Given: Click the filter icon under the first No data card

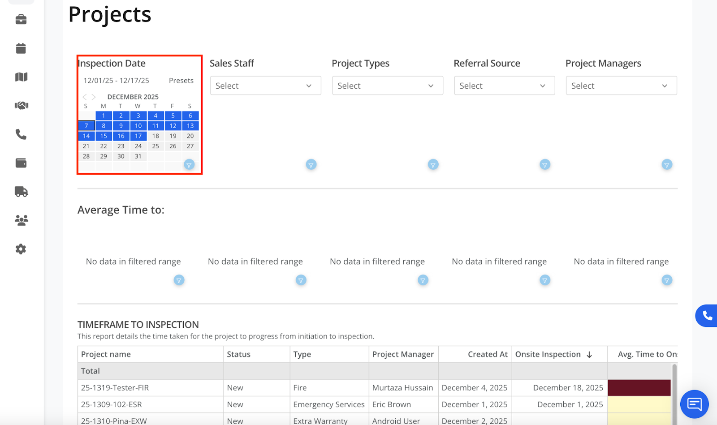Looking at the screenshot, I should [x=179, y=280].
